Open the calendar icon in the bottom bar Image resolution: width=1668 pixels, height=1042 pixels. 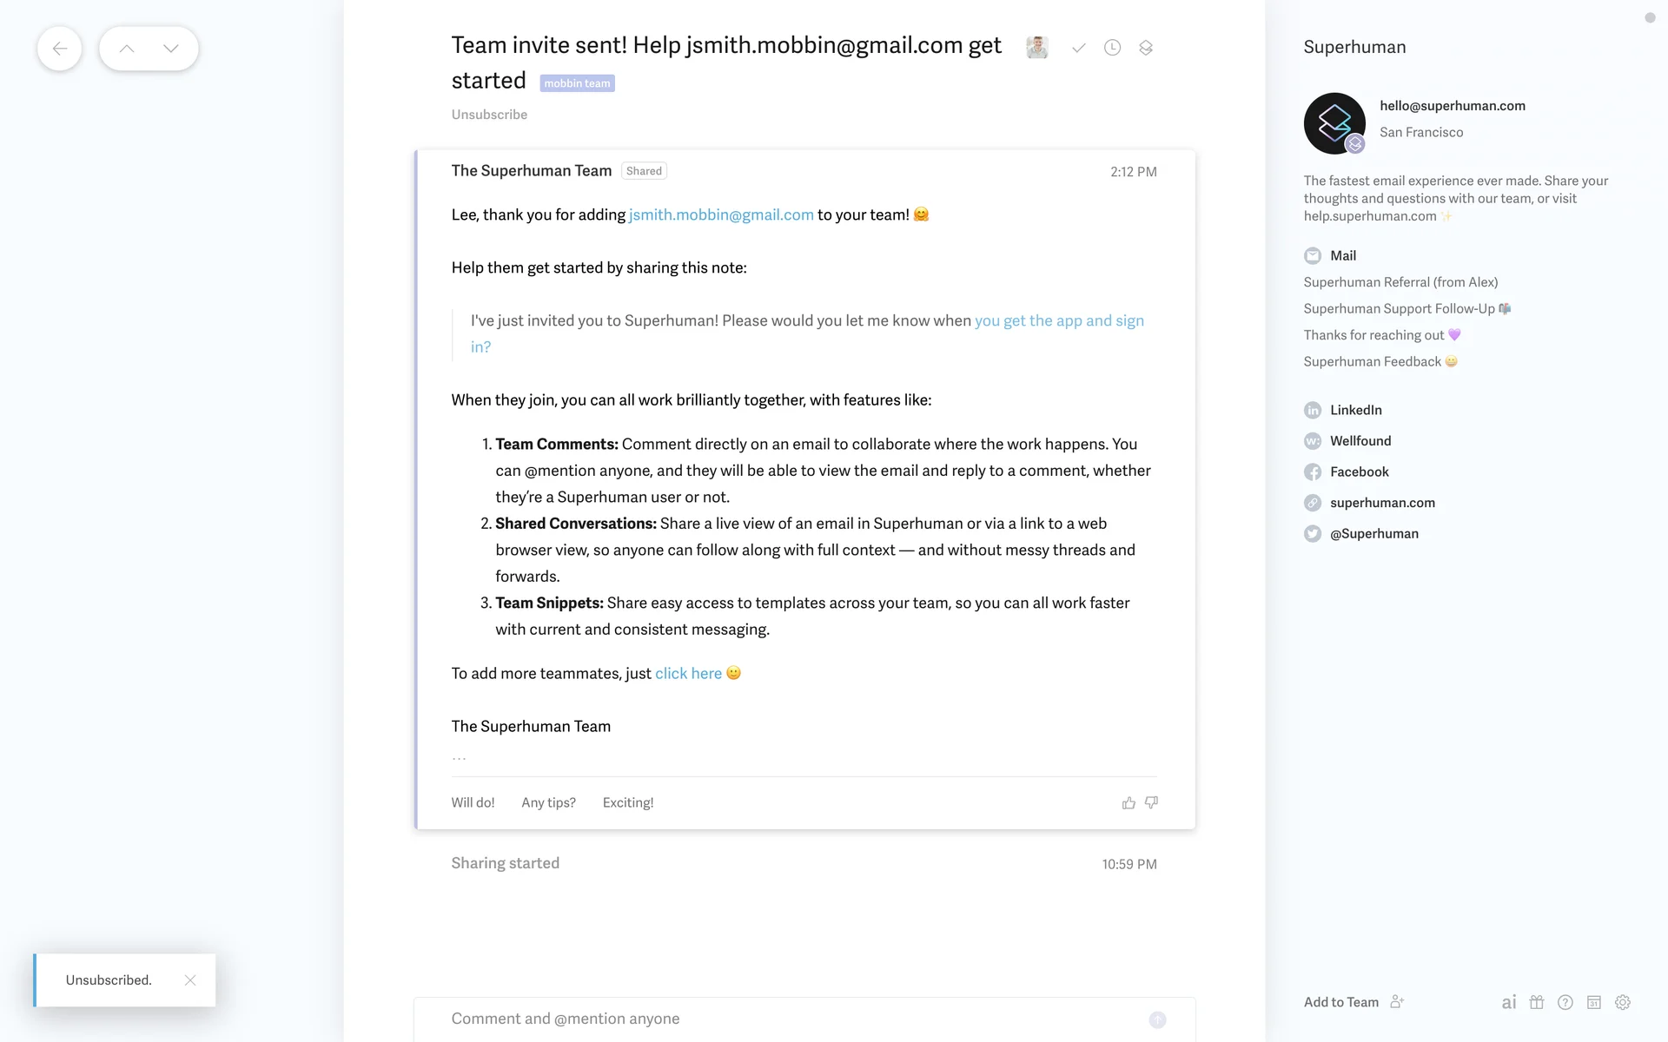coord(1593,1002)
